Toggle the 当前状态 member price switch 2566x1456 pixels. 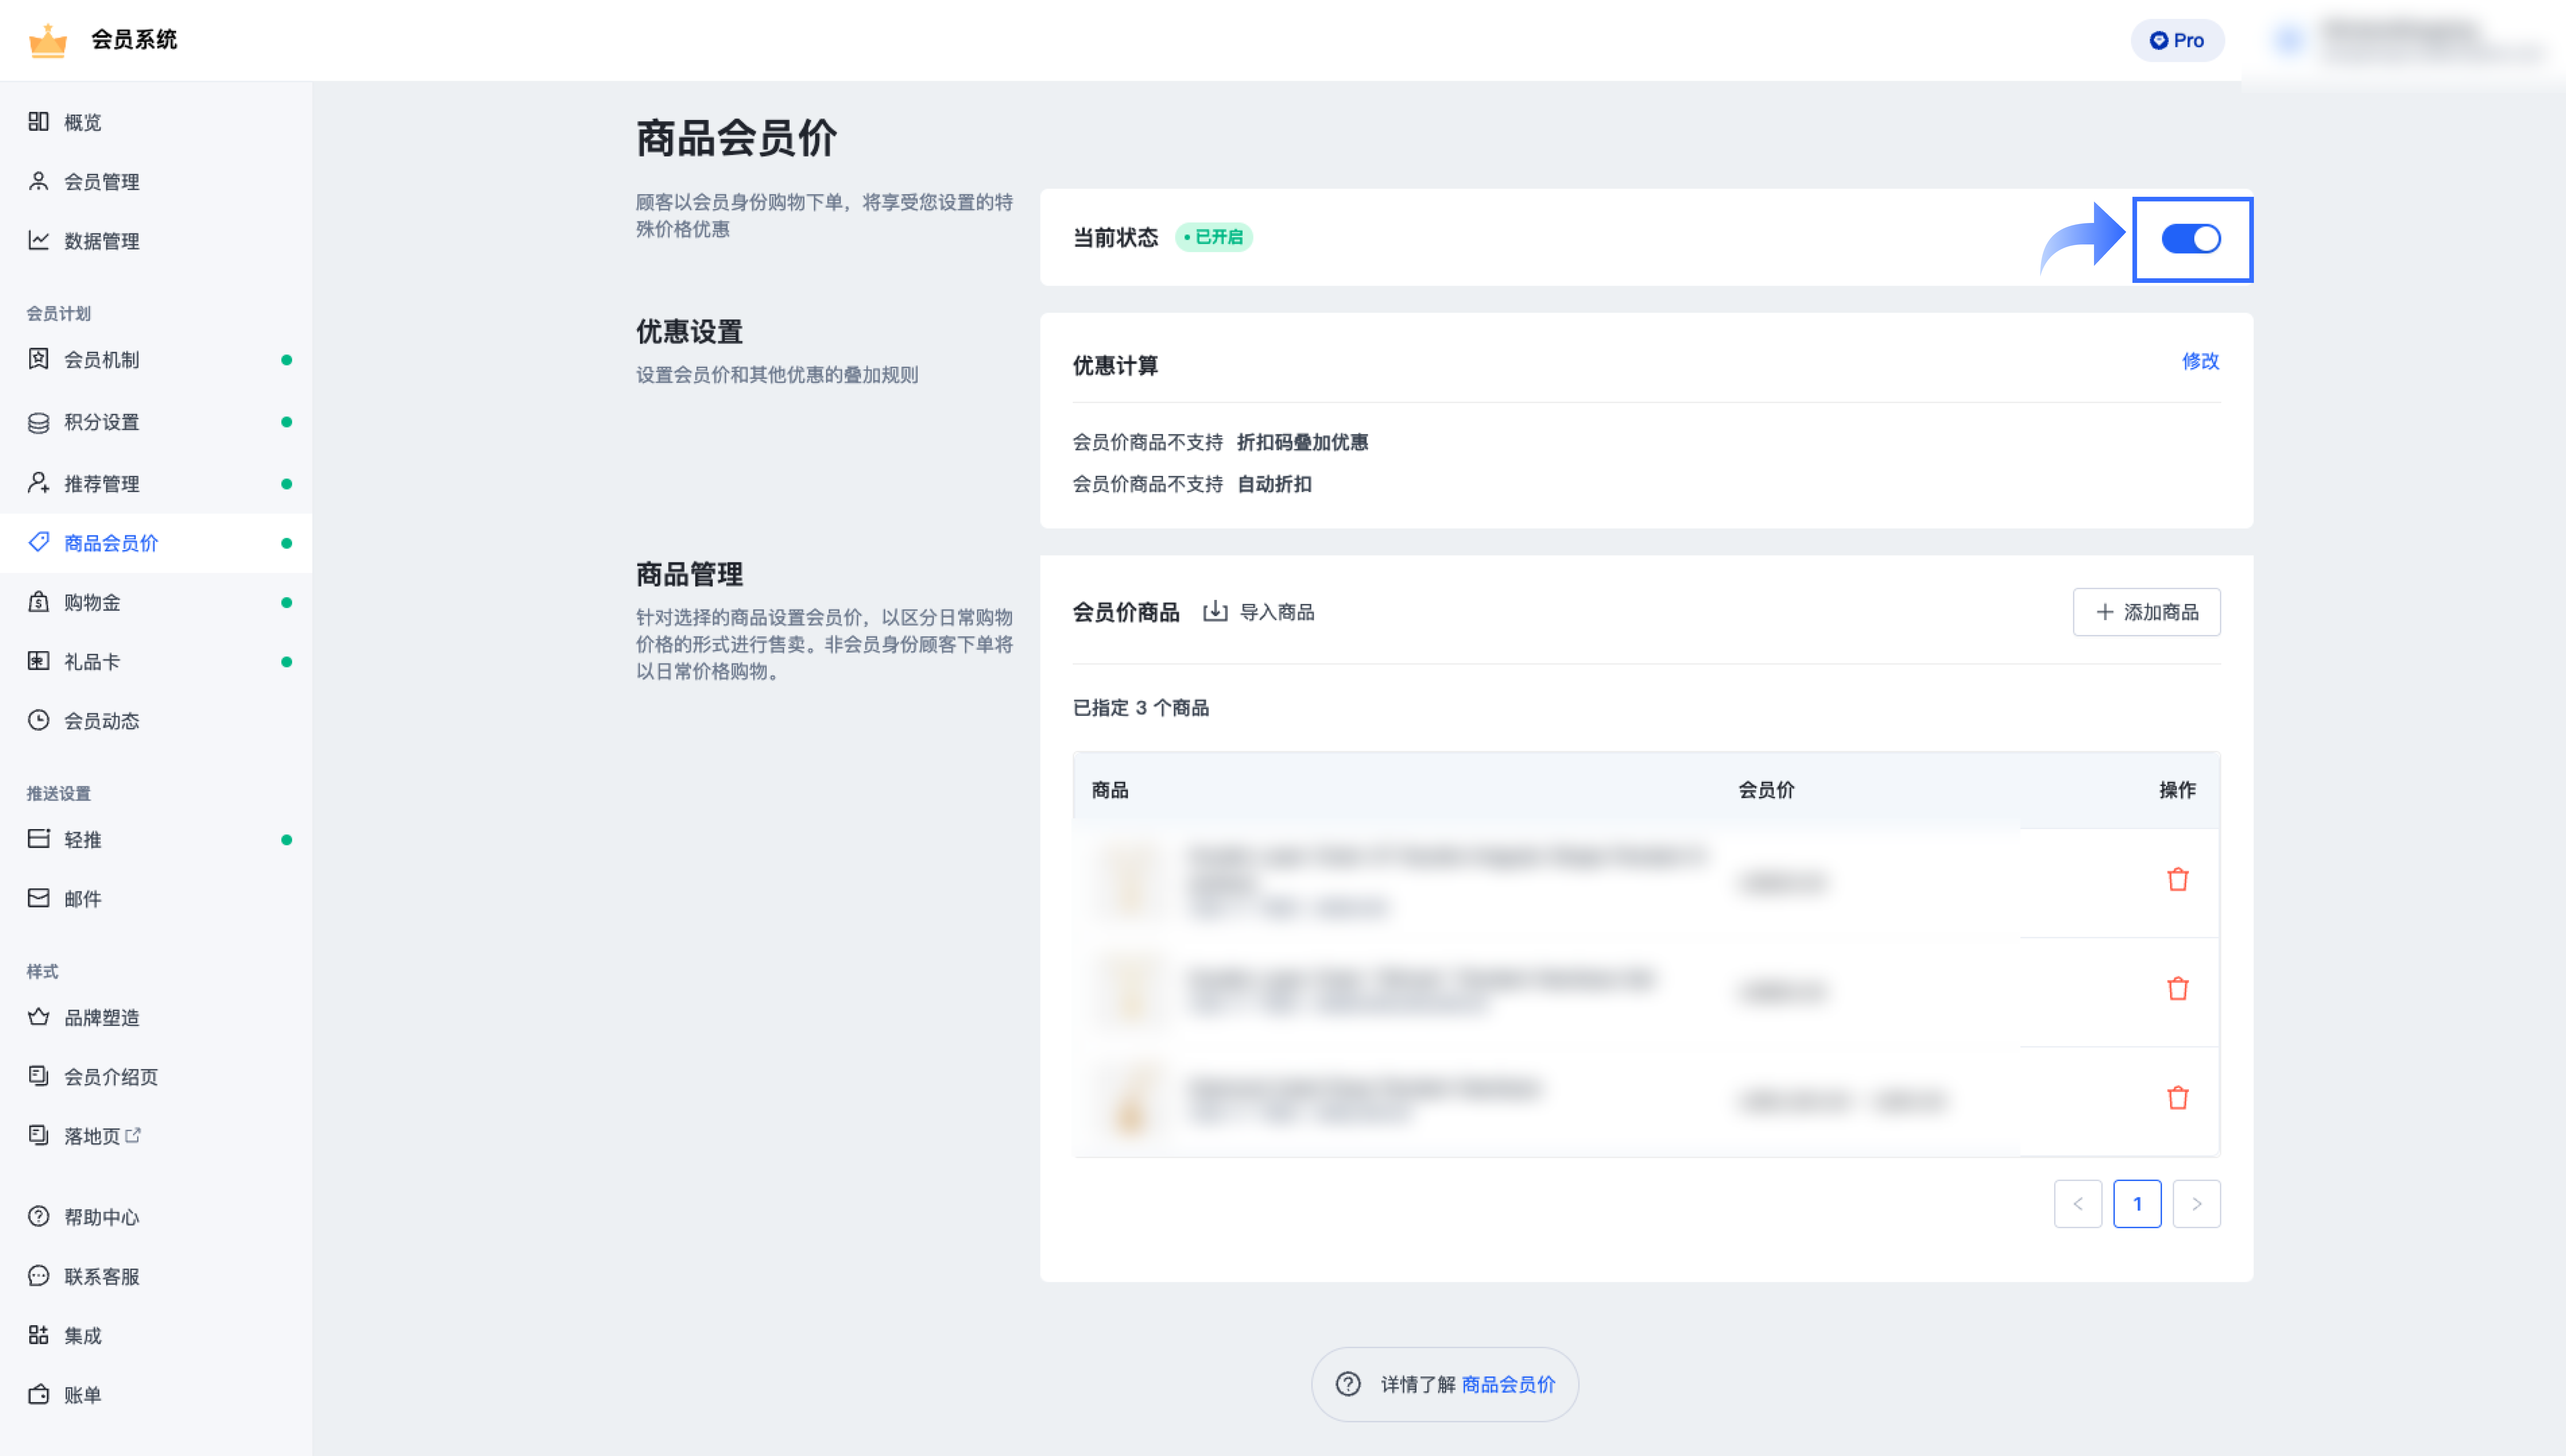tap(2191, 239)
